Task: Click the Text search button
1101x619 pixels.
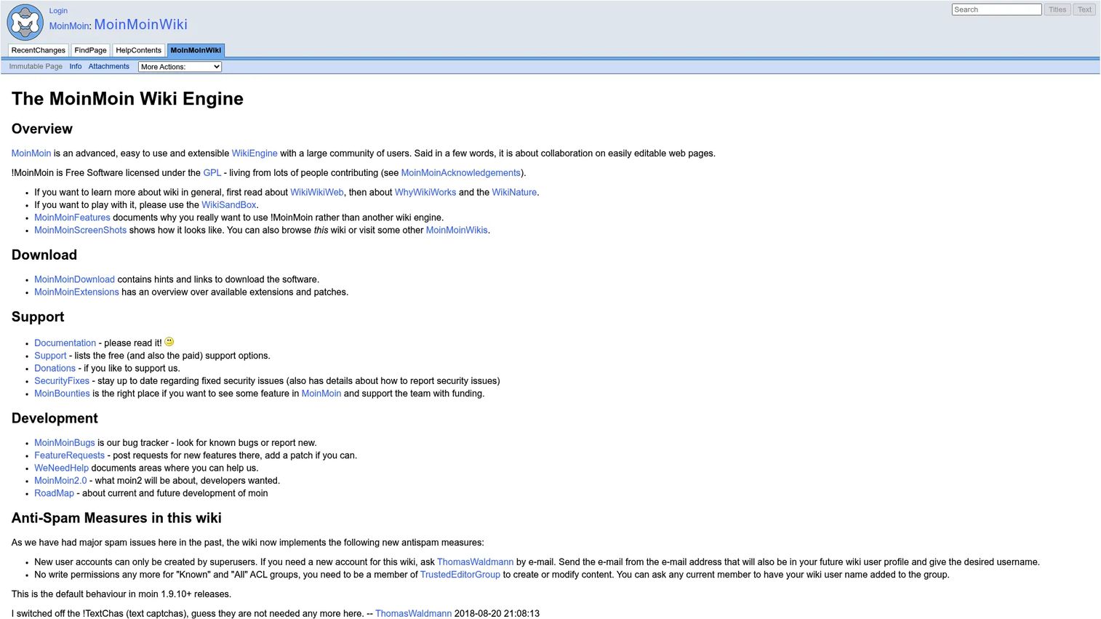Action: click(1084, 9)
